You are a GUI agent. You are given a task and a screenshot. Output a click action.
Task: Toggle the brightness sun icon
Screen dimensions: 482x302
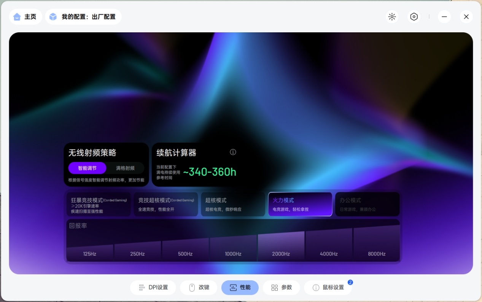392,17
